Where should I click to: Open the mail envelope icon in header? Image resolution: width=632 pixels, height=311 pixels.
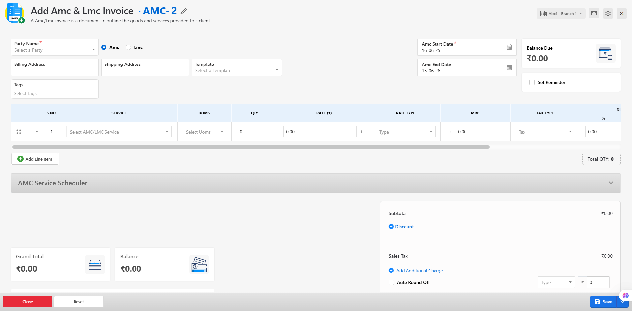click(x=594, y=13)
